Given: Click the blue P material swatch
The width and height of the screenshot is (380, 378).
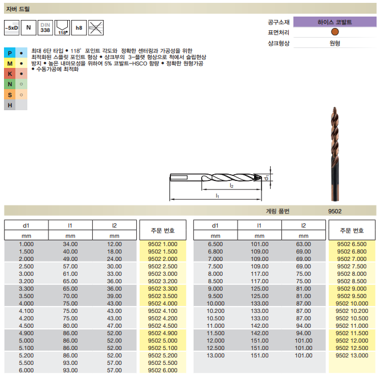Looking at the screenshot, I should point(10,53).
